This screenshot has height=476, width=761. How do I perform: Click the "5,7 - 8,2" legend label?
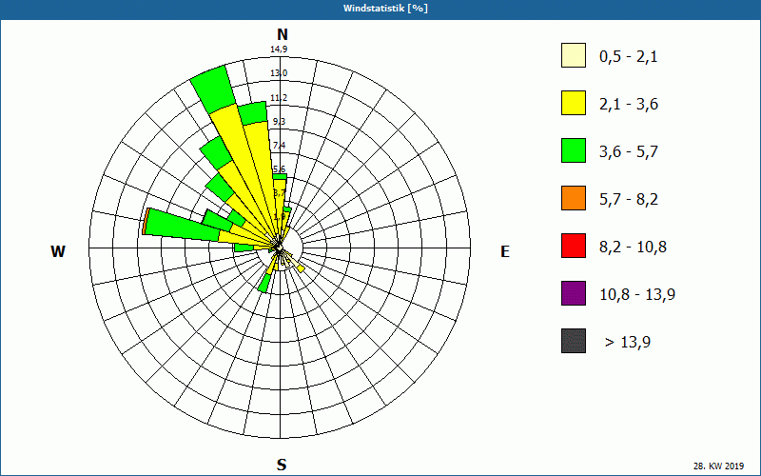point(629,200)
